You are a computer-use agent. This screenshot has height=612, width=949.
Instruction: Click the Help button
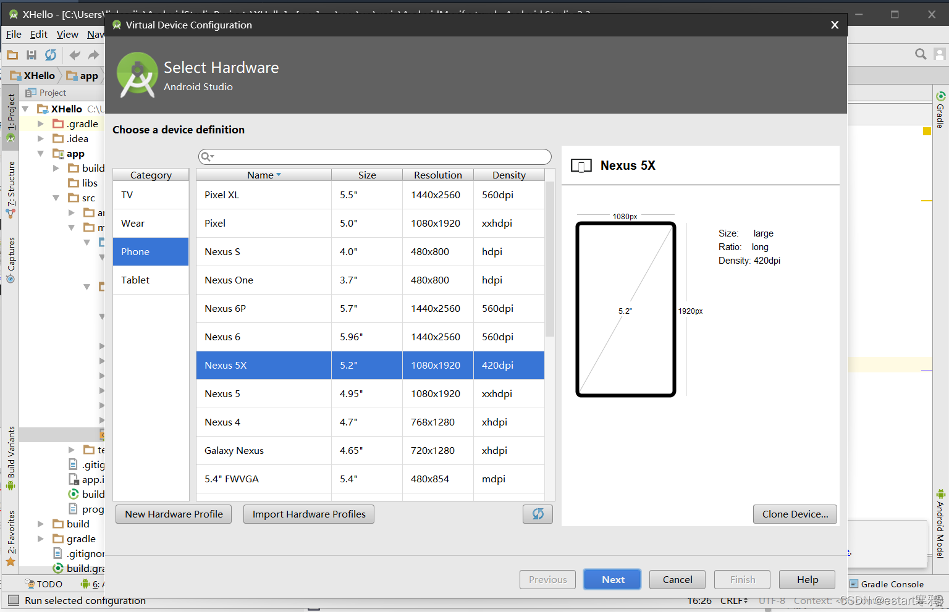(x=807, y=579)
